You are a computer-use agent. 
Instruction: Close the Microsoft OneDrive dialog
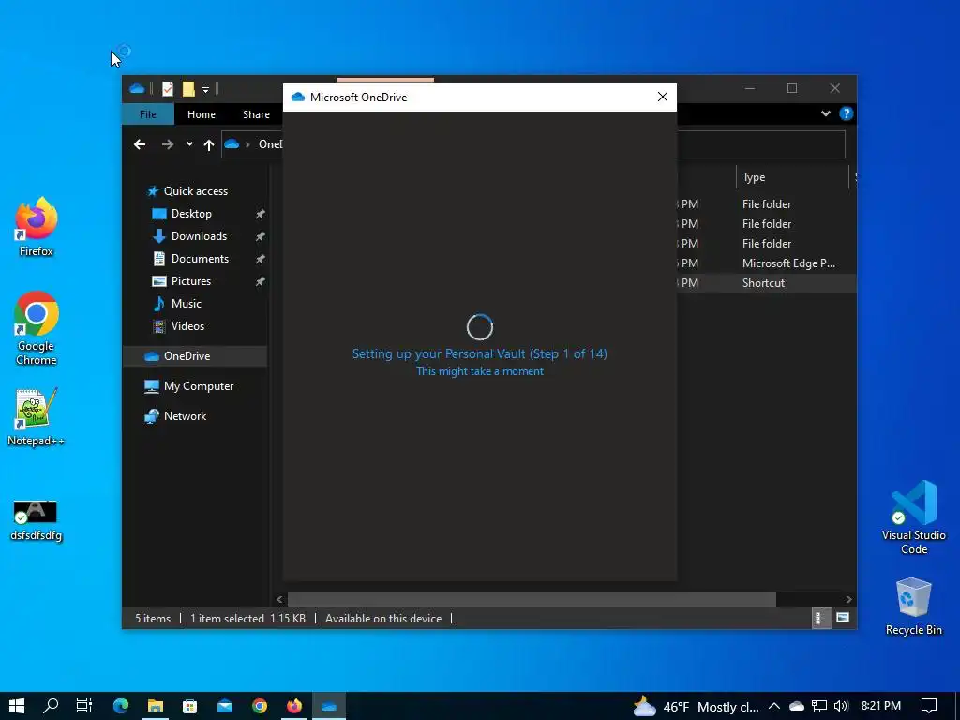point(663,97)
